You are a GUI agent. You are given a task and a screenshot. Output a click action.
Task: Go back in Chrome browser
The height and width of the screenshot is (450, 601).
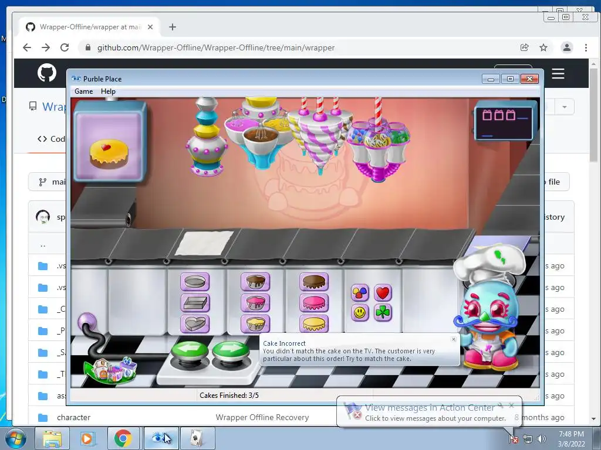[27, 47]
